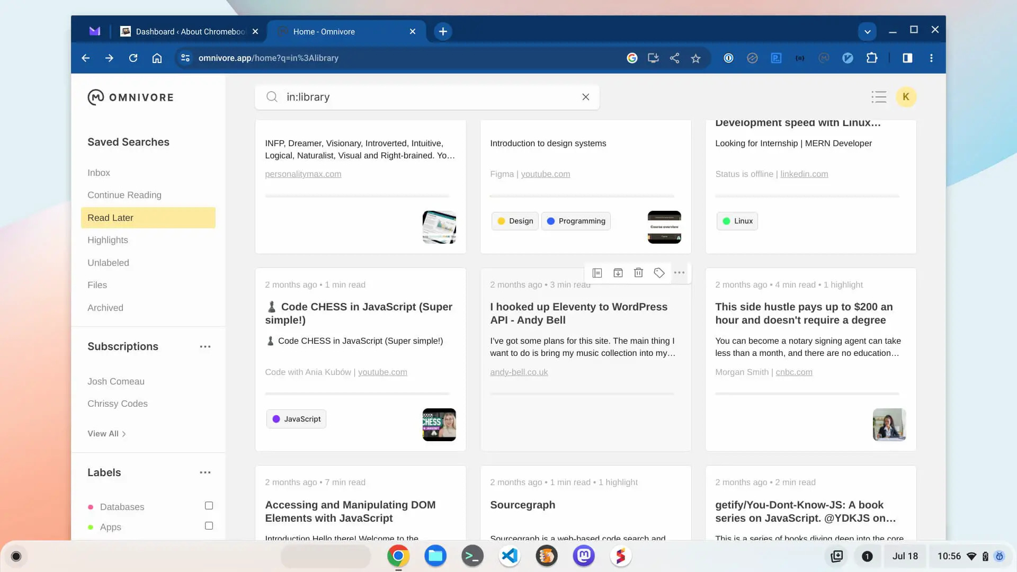Clear the in:library search with X
This screenshot has width=1017, height=572.
(585, 97)
